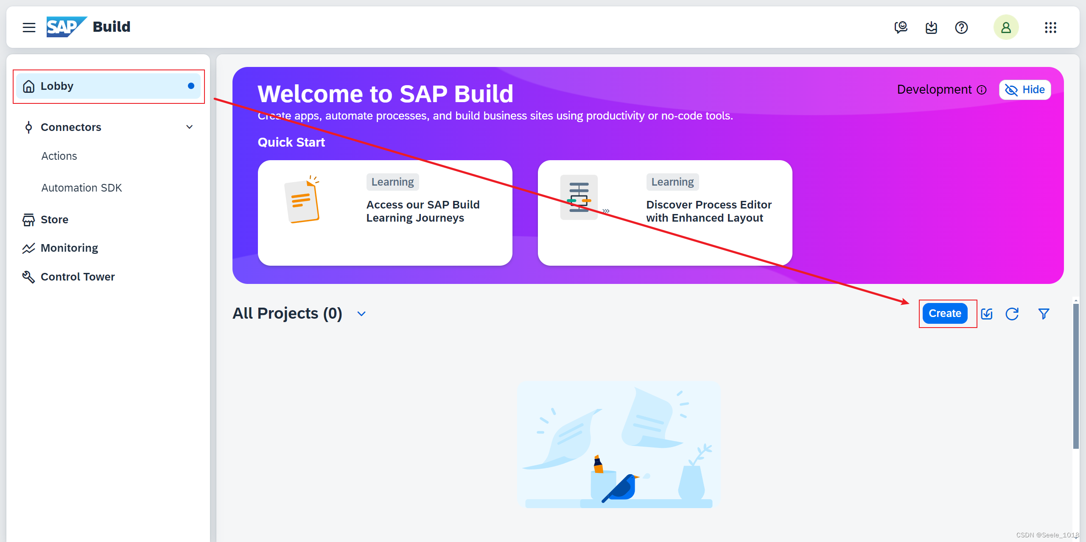Image resolution: width=1086 pixels, height=542 pixels.
Task: Open the feedback chat icon
Action: (901, 28)
